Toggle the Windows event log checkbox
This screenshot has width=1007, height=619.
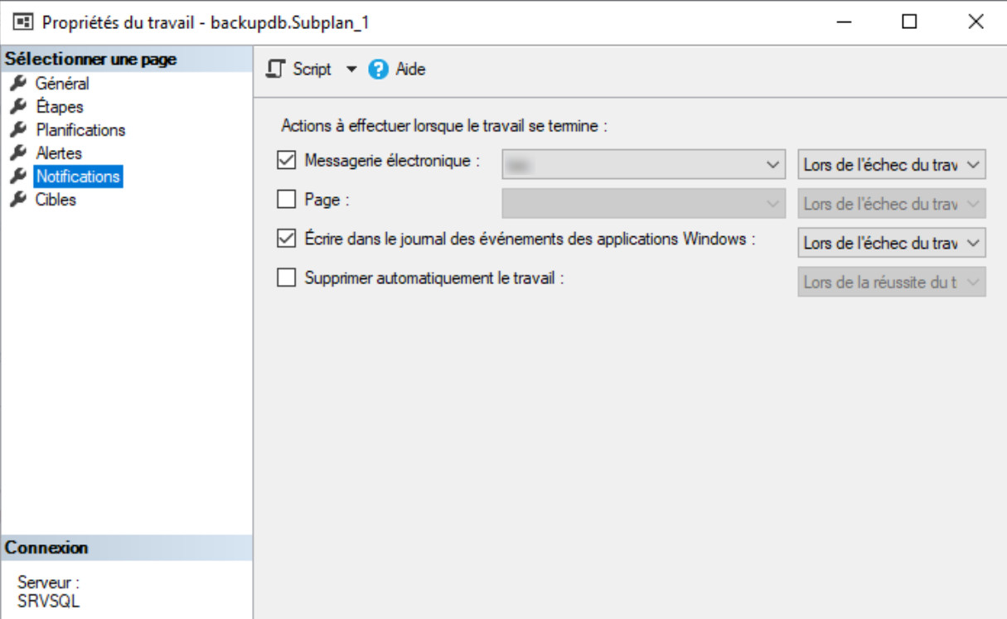[x=286, y=239]
